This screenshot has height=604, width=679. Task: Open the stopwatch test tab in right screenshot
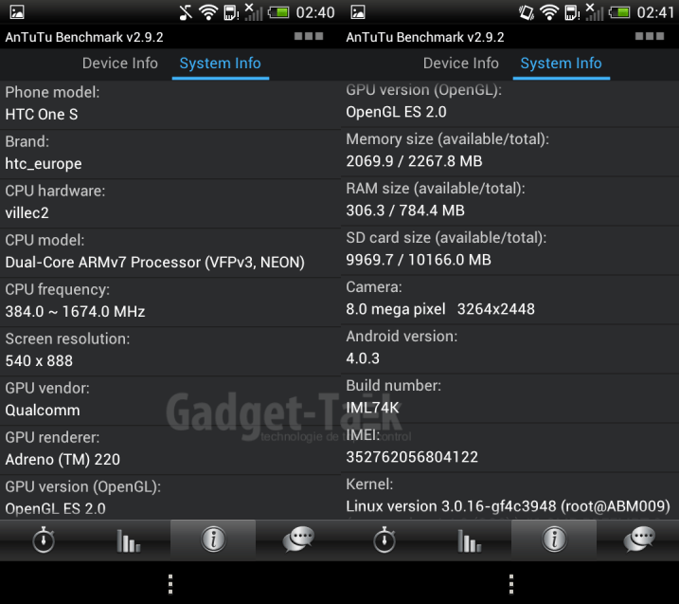[x=384, y=540]
